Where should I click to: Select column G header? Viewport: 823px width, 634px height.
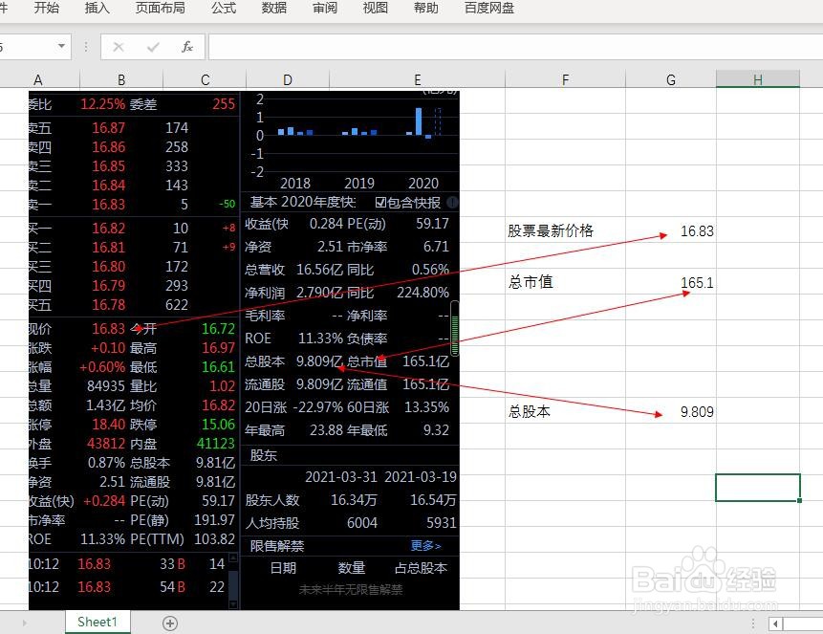(671, 79)
